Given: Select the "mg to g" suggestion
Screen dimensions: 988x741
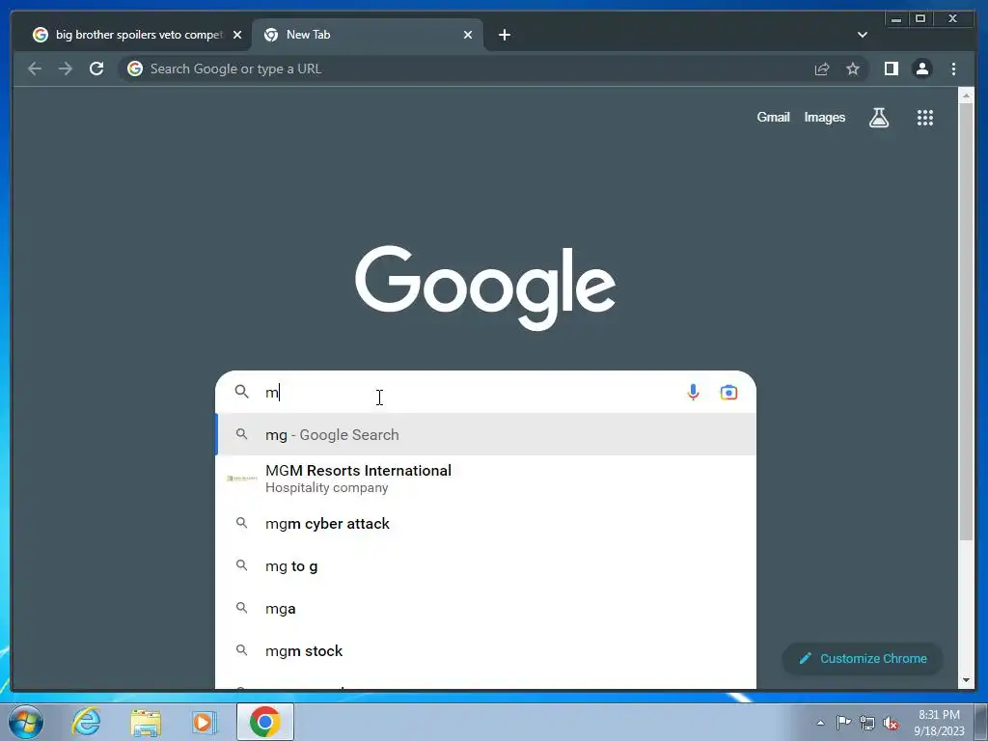Looking at the screenshot, I should [x=486, y=565].
